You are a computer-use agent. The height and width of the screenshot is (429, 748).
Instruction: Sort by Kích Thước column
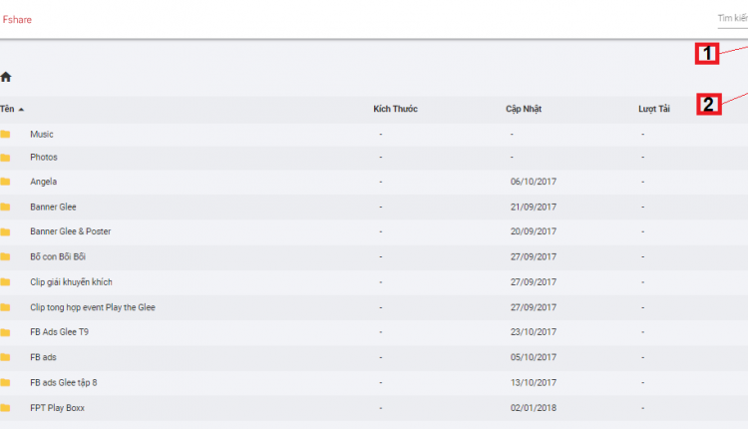click(396, 109)
